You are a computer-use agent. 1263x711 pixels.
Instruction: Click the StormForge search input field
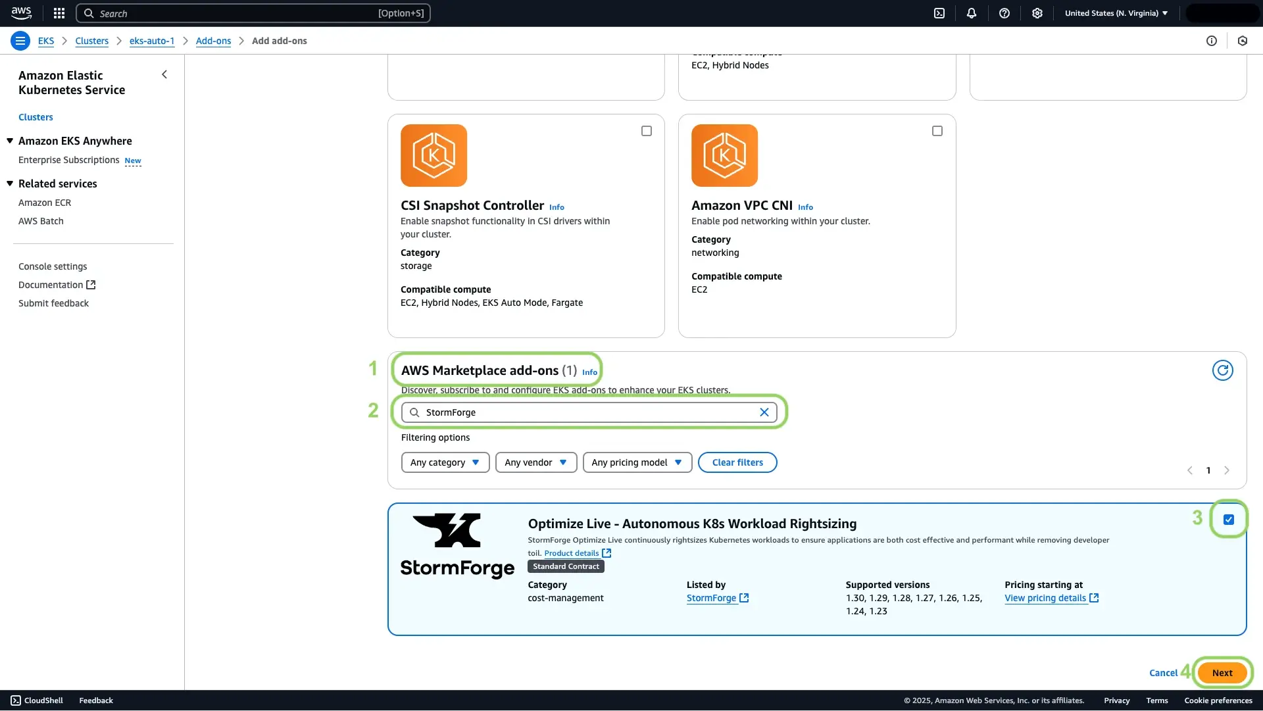pos(591,412)
